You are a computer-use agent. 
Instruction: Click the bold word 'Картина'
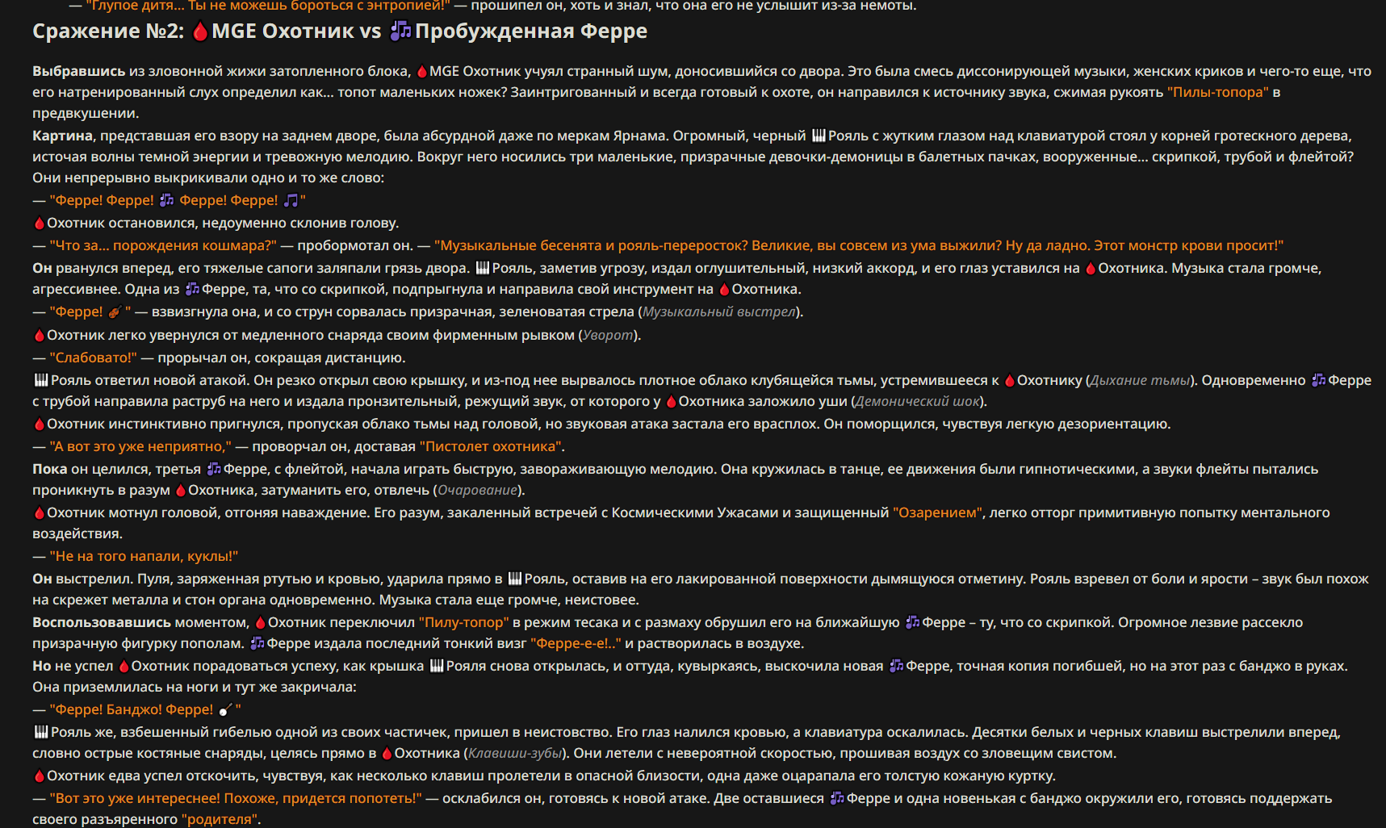click(63, 136)
